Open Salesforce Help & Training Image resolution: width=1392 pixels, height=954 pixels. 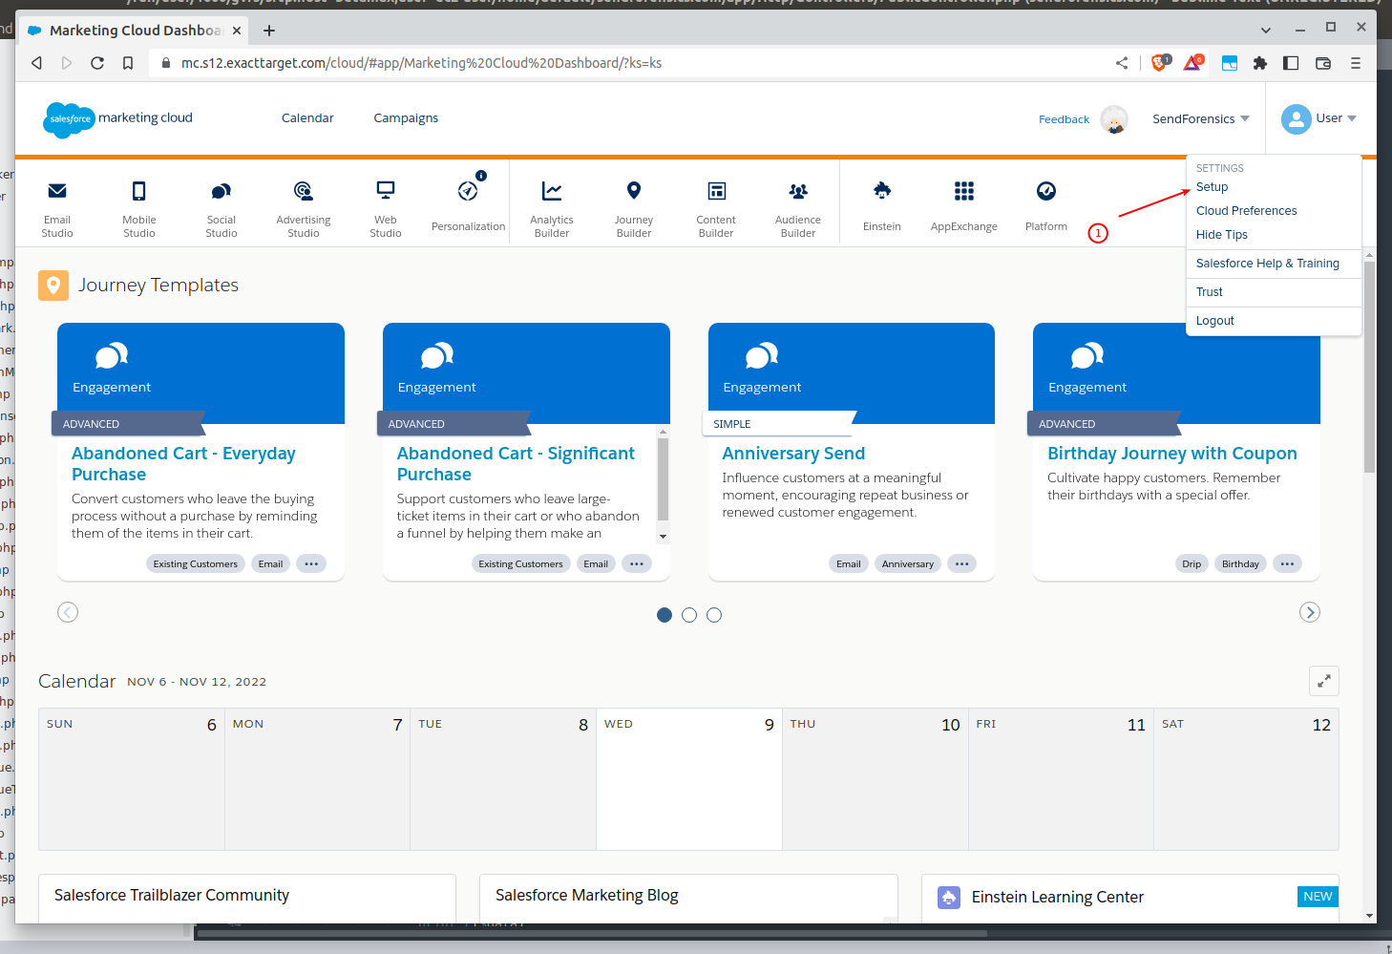coord(1268,264)
